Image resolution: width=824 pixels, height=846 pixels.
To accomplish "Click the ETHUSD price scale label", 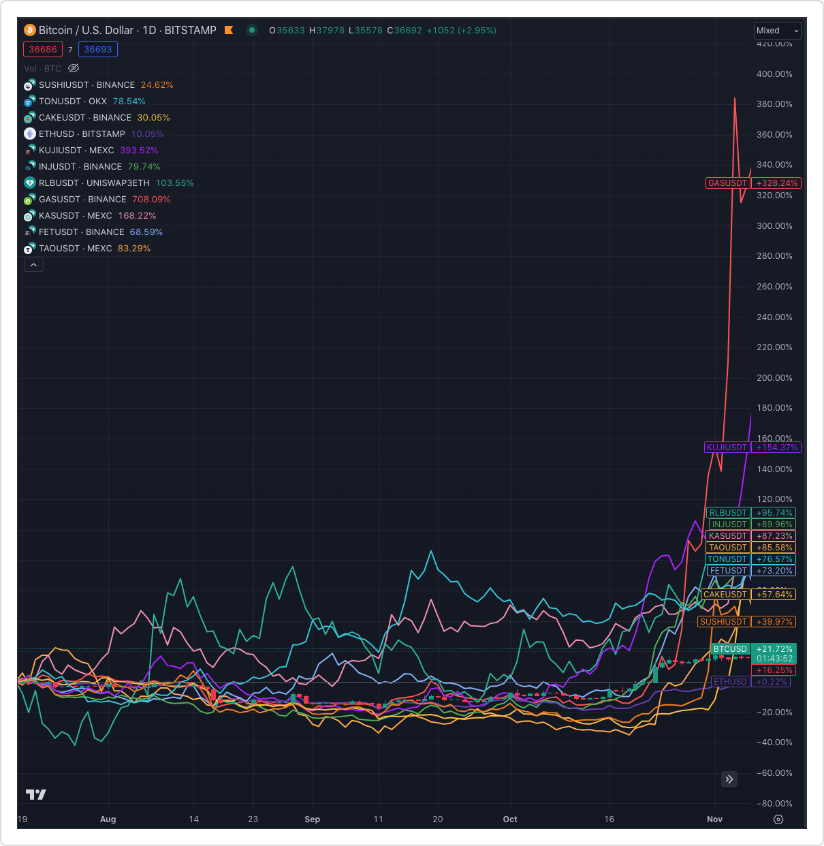I will tap(730, 682).
